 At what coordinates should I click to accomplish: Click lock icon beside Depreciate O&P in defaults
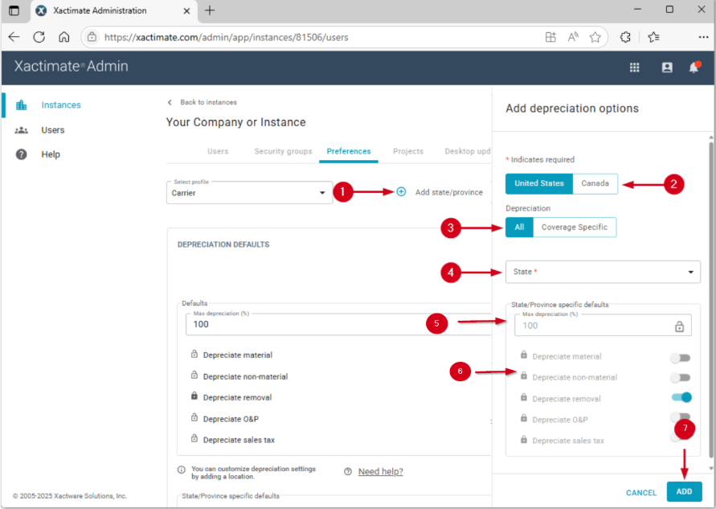(x=194, y=417)
